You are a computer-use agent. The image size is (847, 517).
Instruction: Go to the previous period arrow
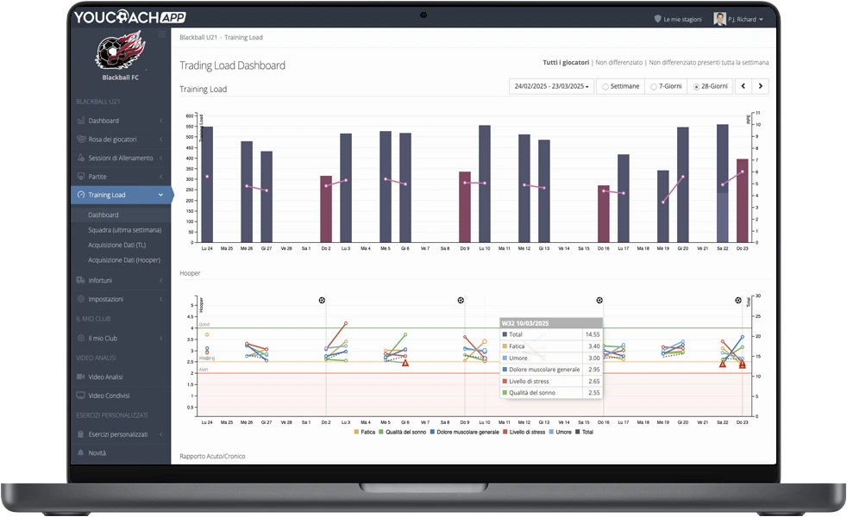point(743,86)
